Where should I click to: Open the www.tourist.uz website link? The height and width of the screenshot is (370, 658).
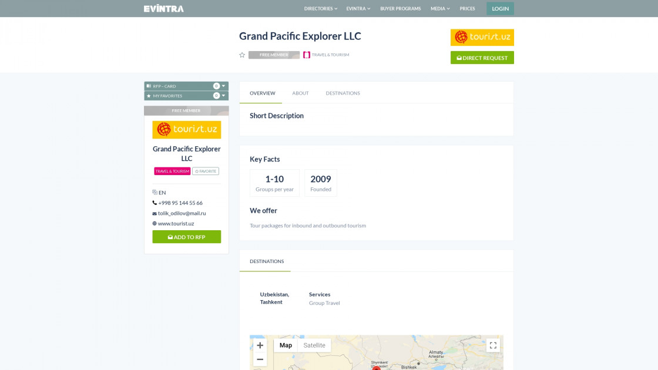(174, 223)
